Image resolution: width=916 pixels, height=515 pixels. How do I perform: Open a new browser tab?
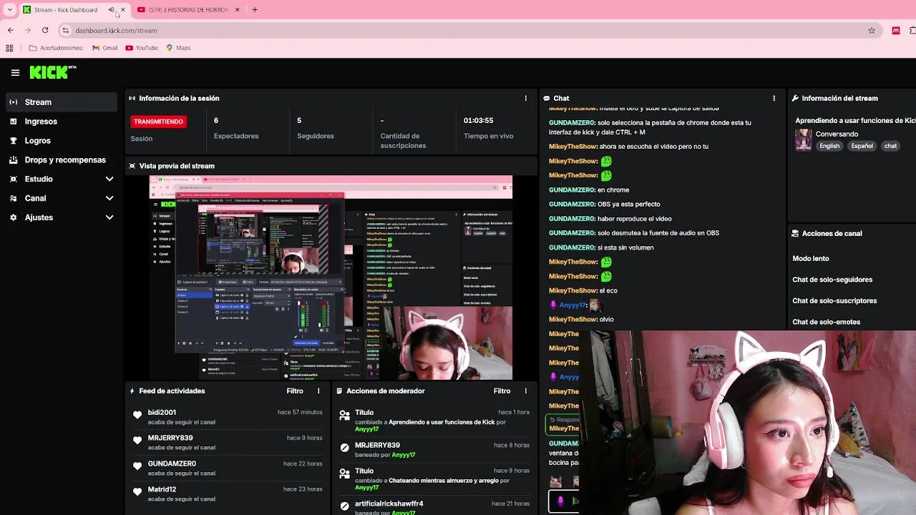255,10
